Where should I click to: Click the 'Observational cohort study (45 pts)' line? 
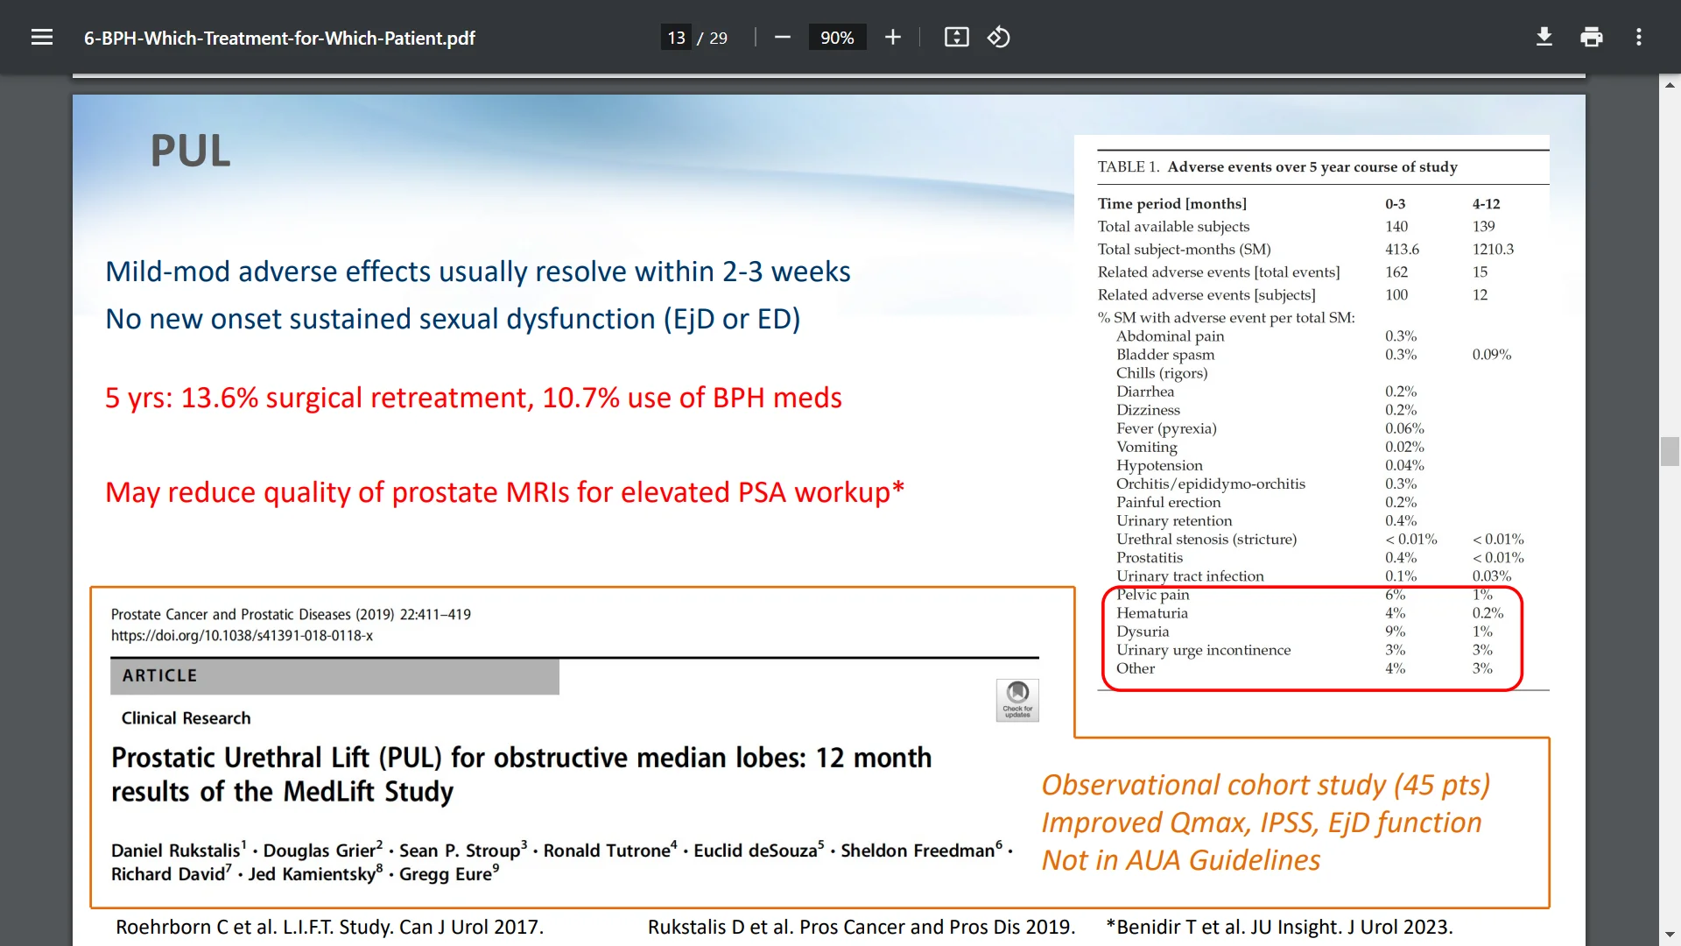point(1266,785)
